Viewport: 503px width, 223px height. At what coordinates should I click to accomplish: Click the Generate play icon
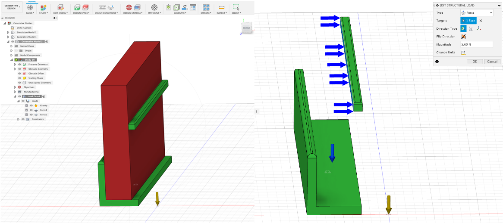(177, 7)
